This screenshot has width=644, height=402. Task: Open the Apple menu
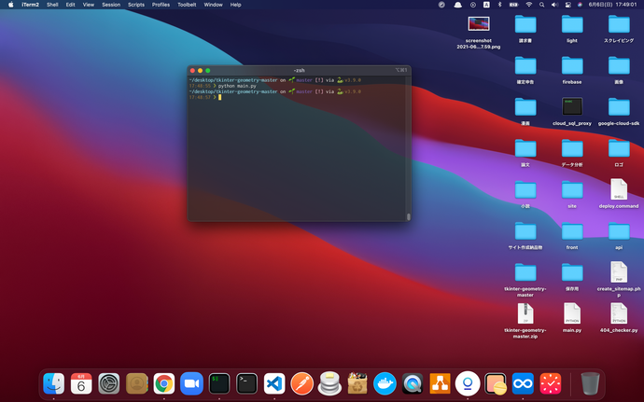(10, 5)
